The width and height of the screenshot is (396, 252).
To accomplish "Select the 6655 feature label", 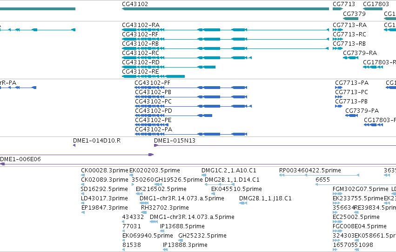I will tap(323, 180).
